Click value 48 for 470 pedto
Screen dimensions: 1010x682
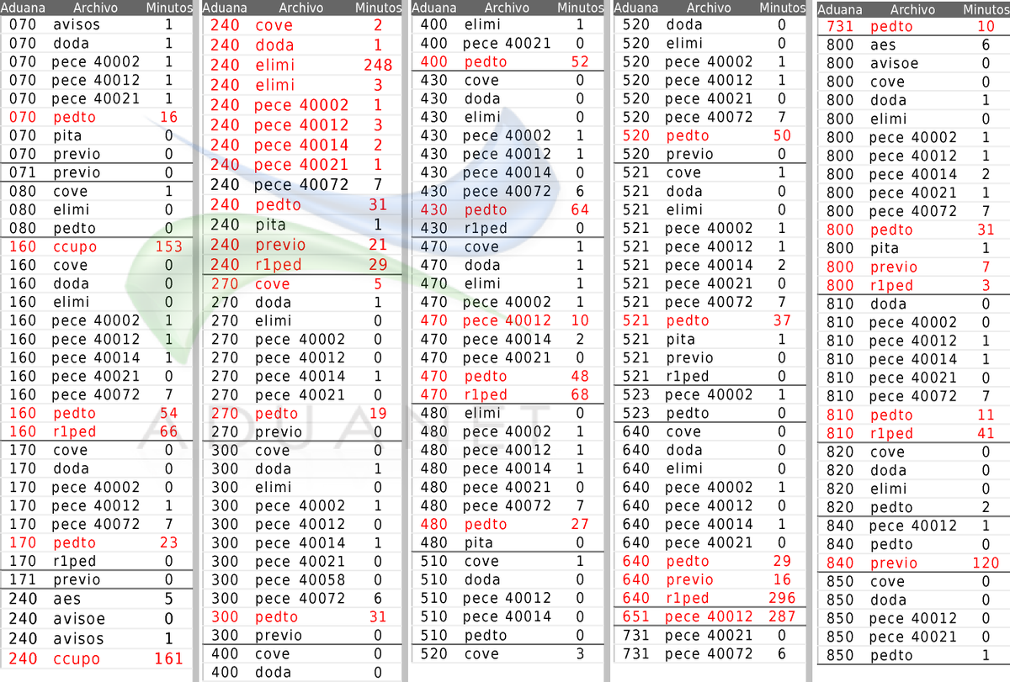coord(580,376)
